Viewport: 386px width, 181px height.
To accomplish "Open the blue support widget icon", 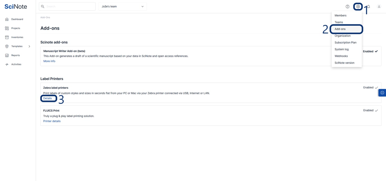I will [x=382, y=93].
